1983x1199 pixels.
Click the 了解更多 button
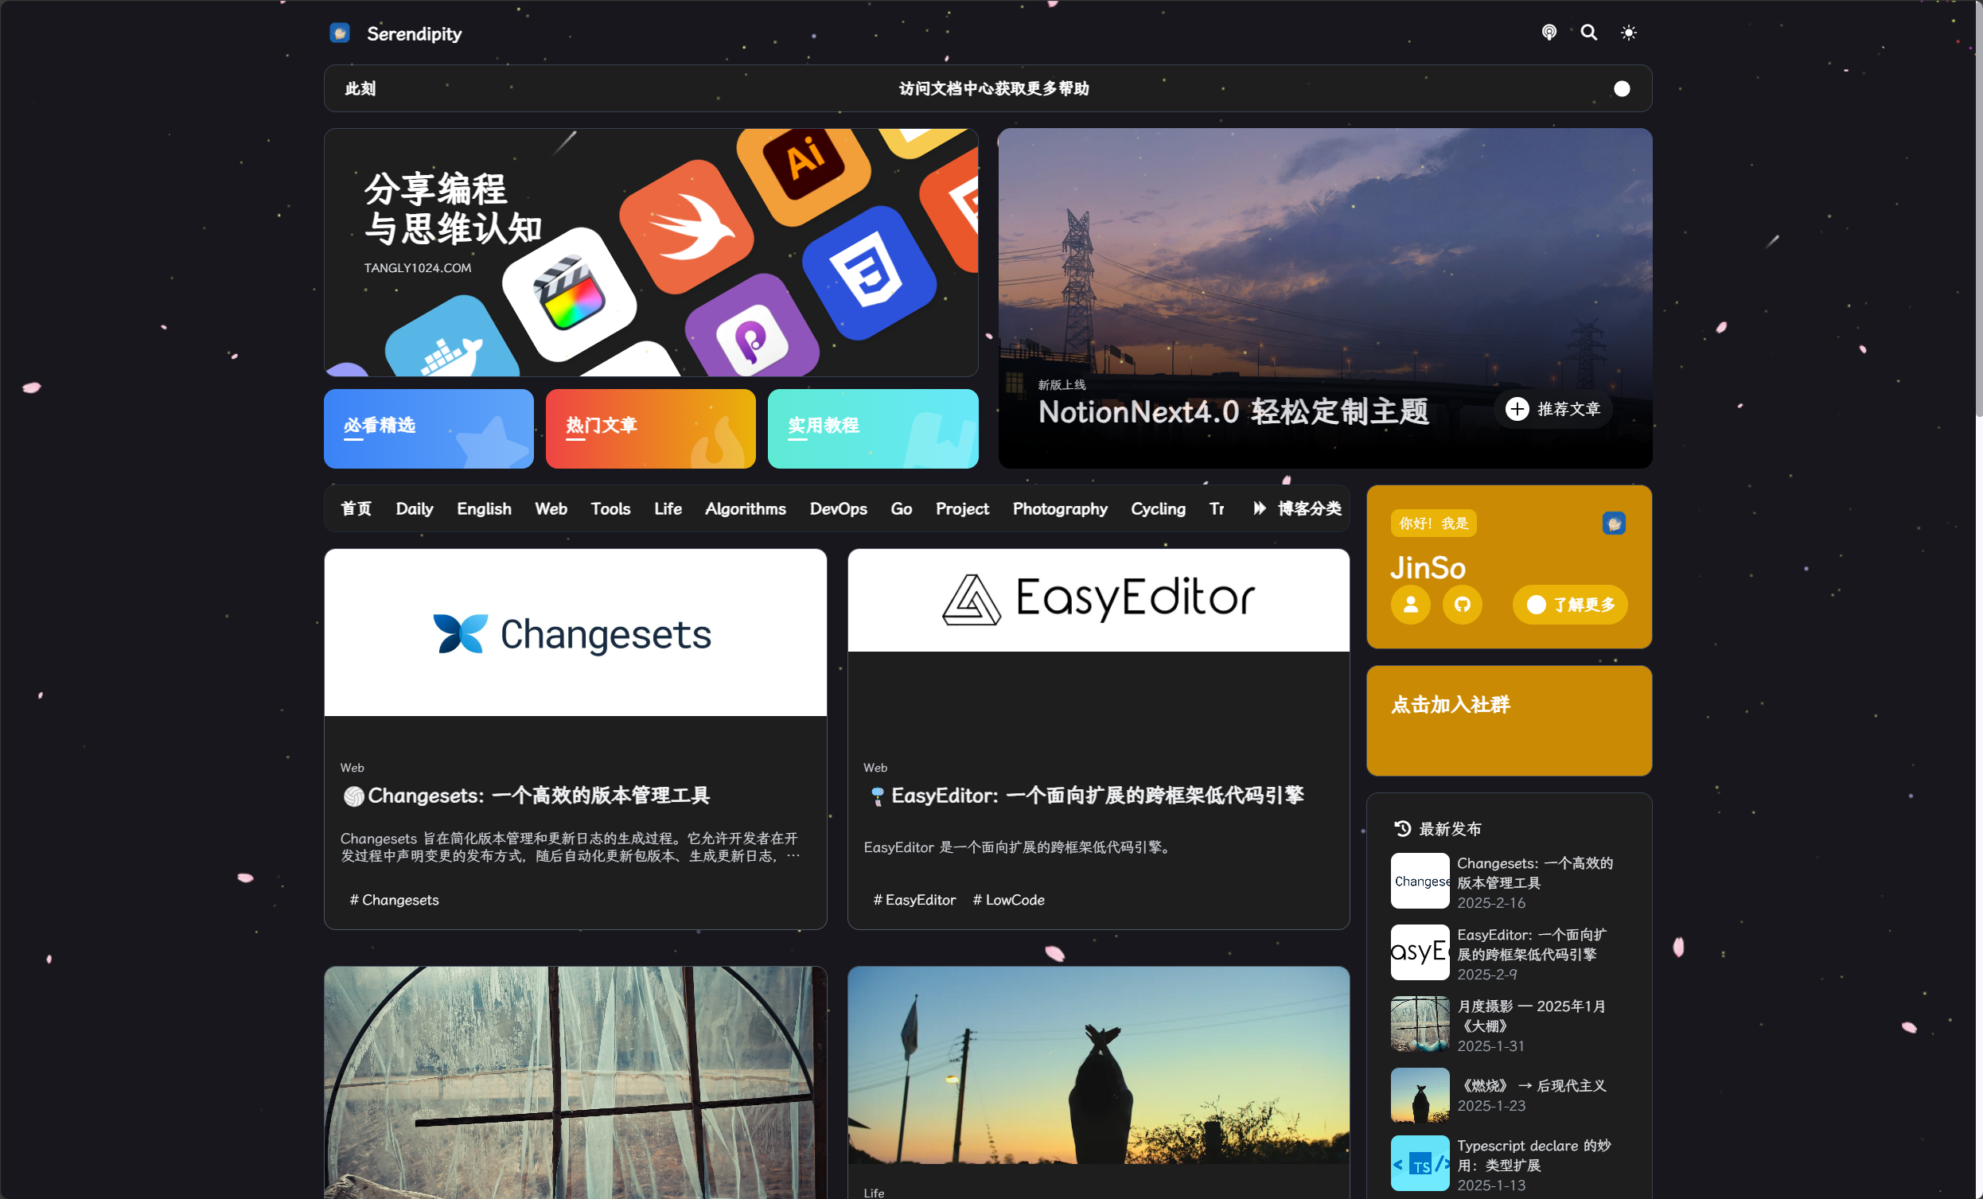(x=1569, y=605)
